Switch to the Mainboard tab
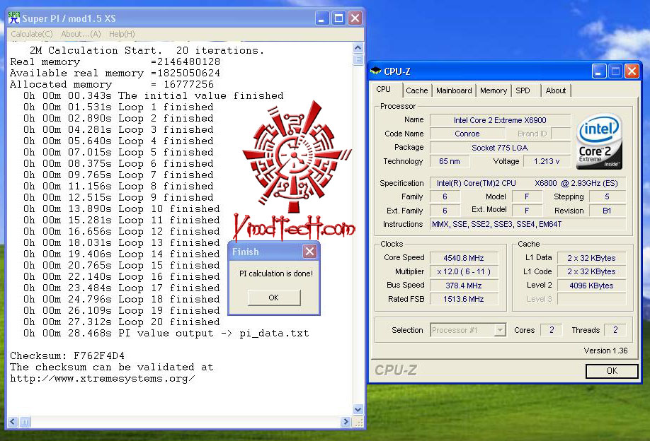 (454, 90)
